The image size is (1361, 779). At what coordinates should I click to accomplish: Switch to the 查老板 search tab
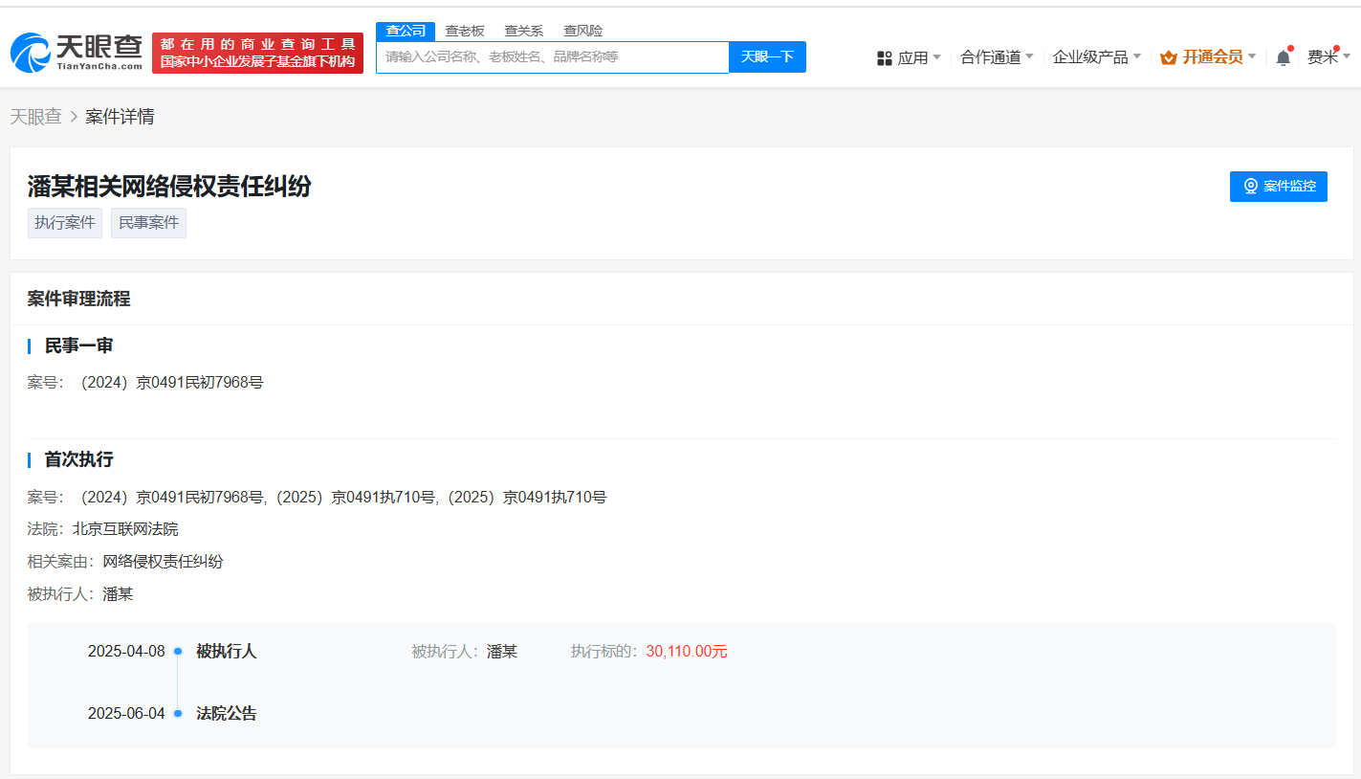click(465, 31)
